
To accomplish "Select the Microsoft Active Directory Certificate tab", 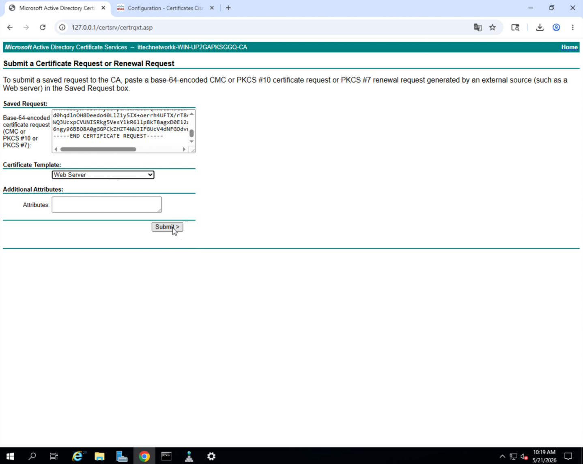I will (x=57, y=8).
